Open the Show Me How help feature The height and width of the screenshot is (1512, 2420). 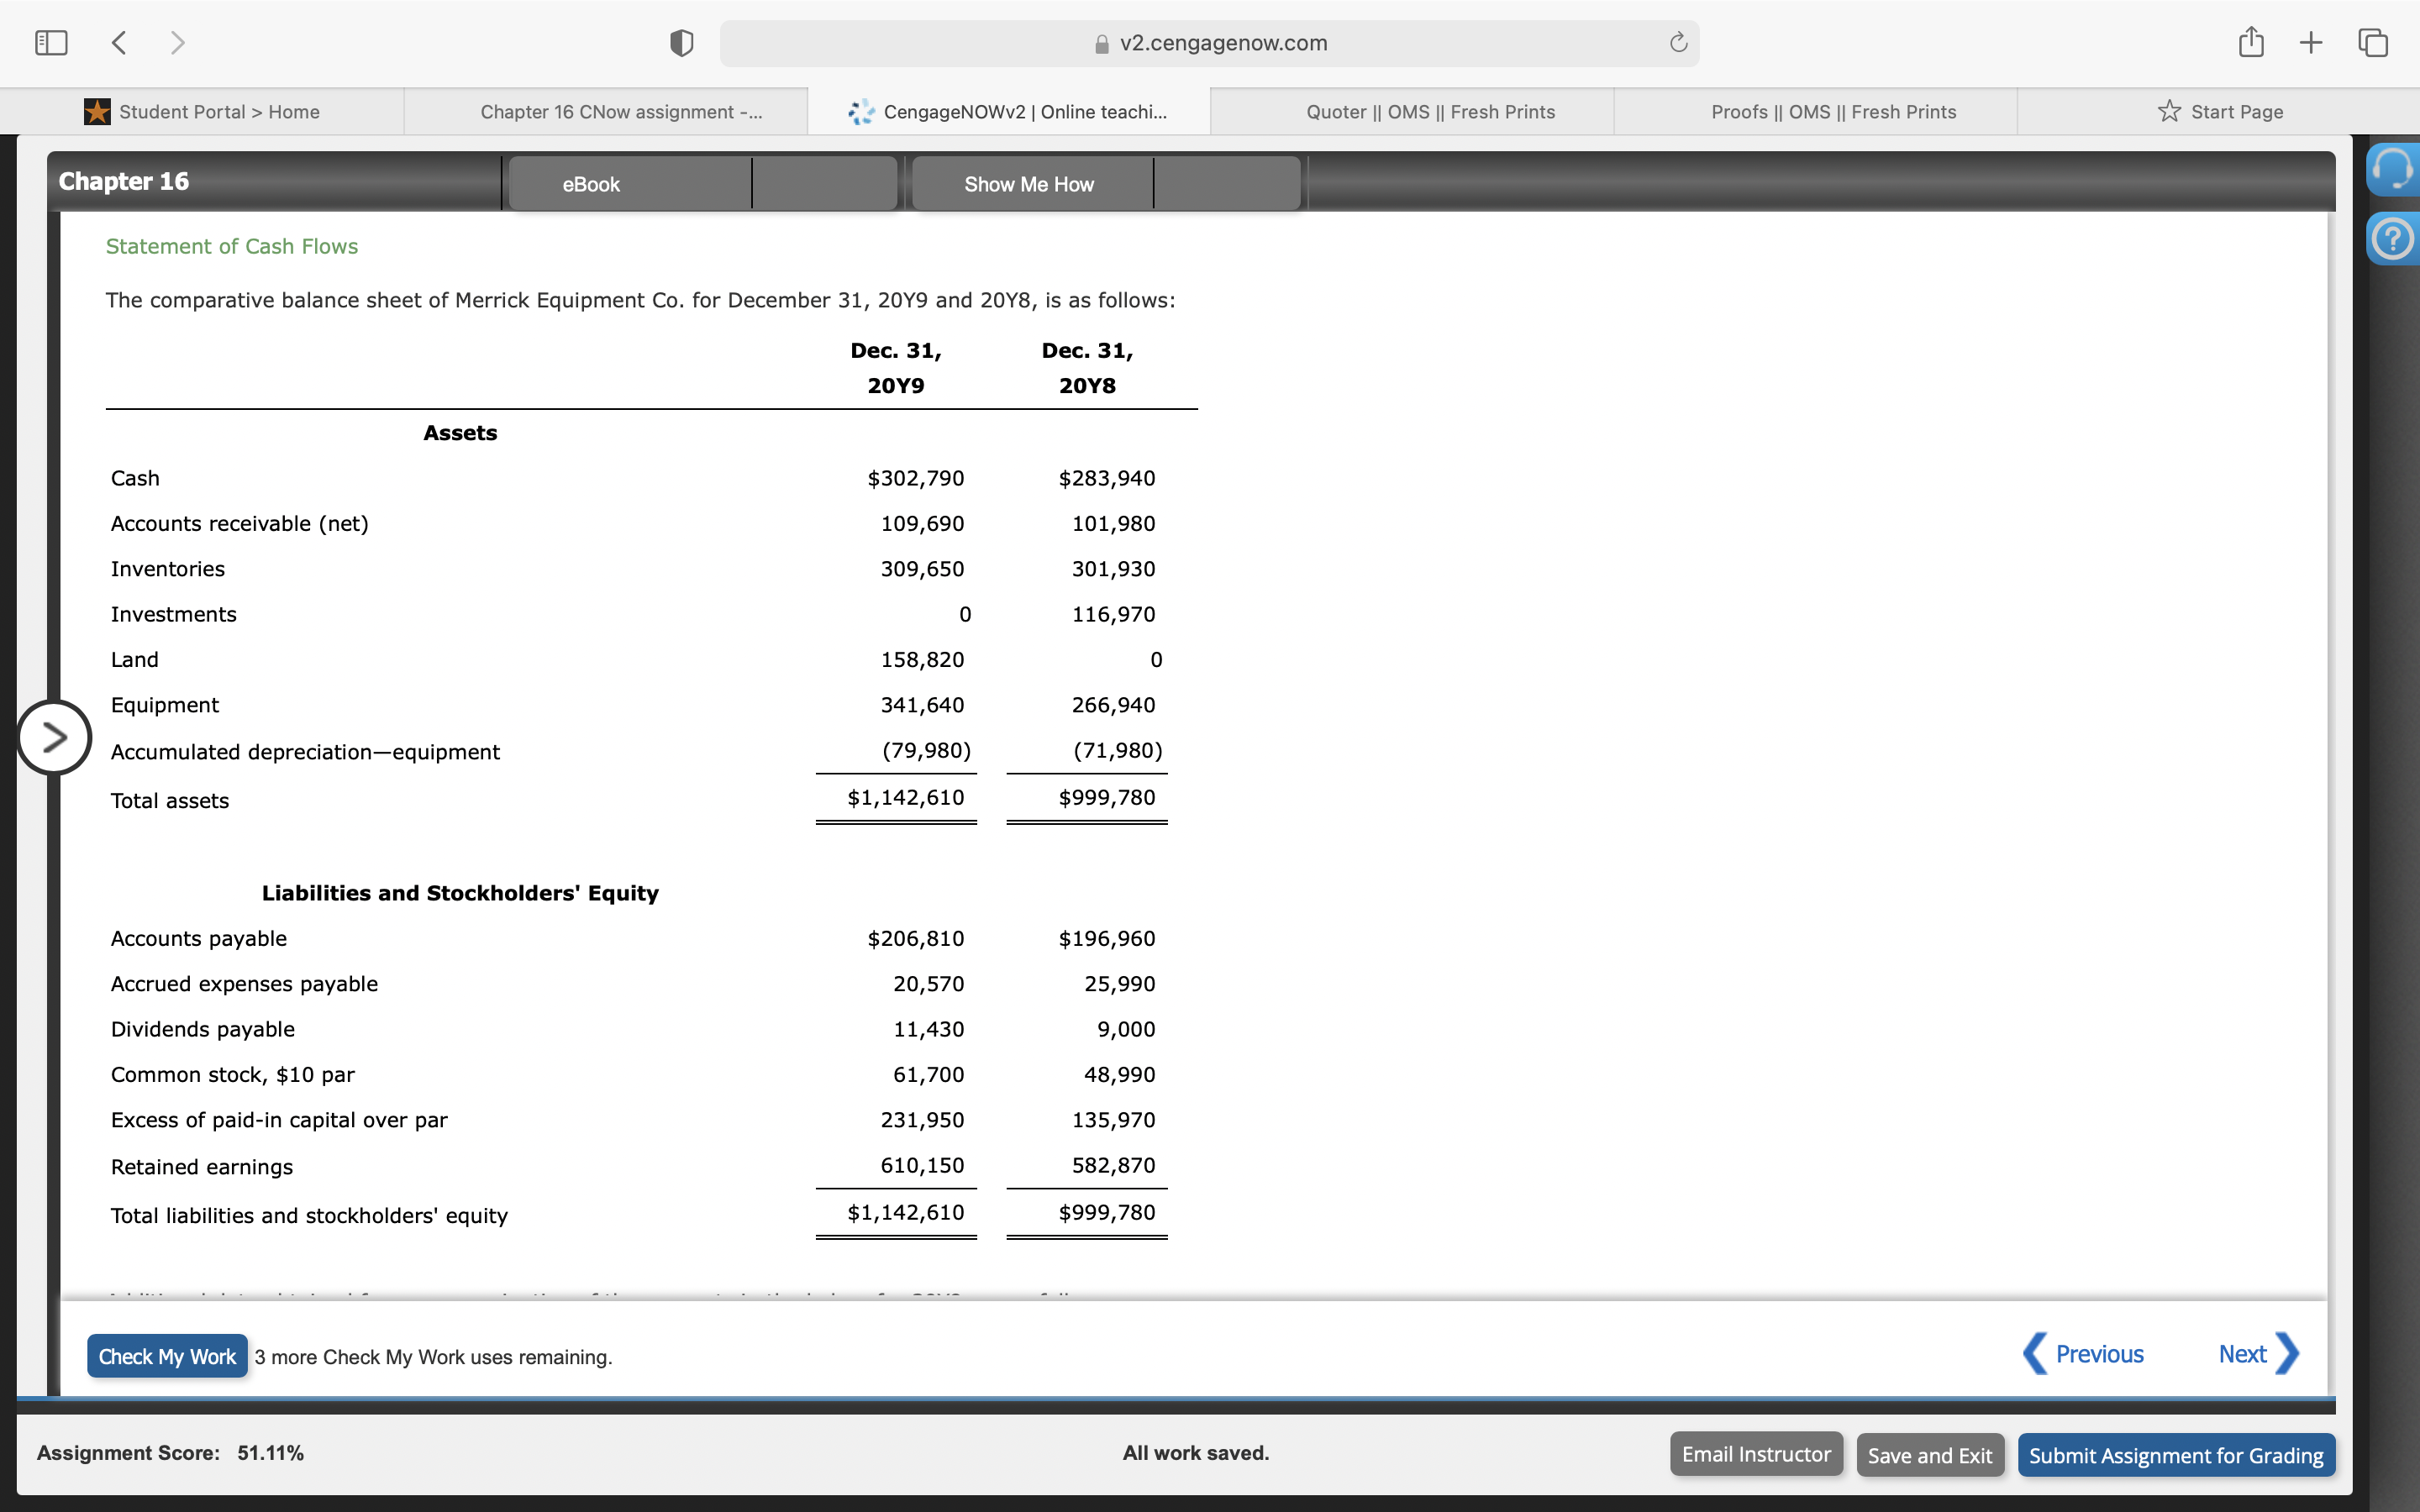[x=1029, y=183]
